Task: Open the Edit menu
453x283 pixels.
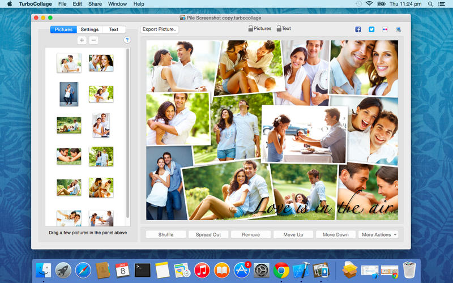Action: pyautogui.click(x=77, y=4)
